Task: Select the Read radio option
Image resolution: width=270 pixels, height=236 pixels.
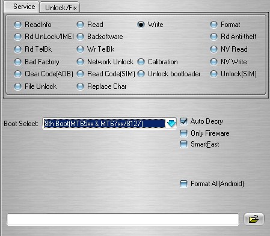Action: pyautogui.click(x=80, y=25)
